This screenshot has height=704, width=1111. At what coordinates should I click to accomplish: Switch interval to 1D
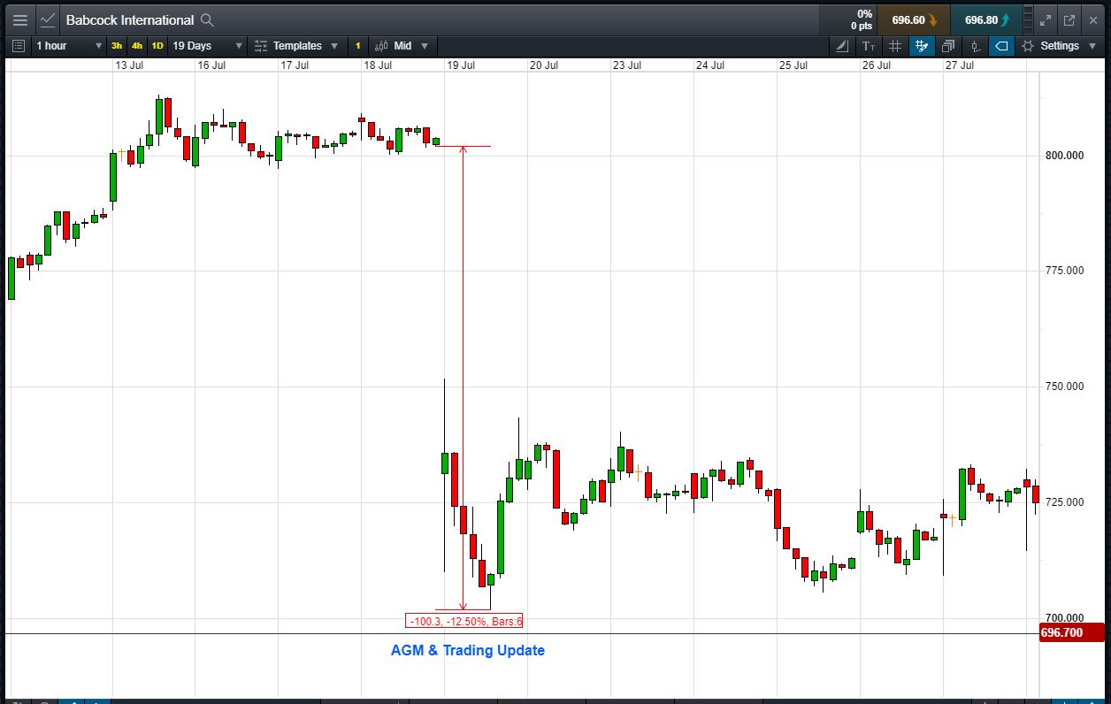click(x=157, y=46)
